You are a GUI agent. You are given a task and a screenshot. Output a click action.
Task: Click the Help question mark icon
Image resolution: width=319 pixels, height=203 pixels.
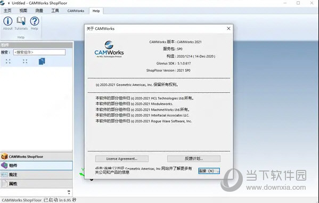pyautogui.click(x=35, y=23)
